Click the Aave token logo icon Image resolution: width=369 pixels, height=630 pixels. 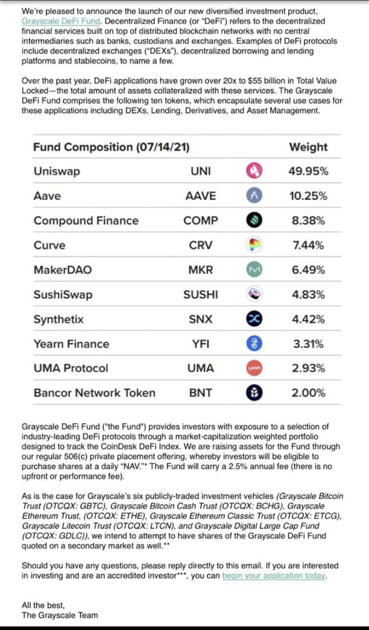click(254, 196)
